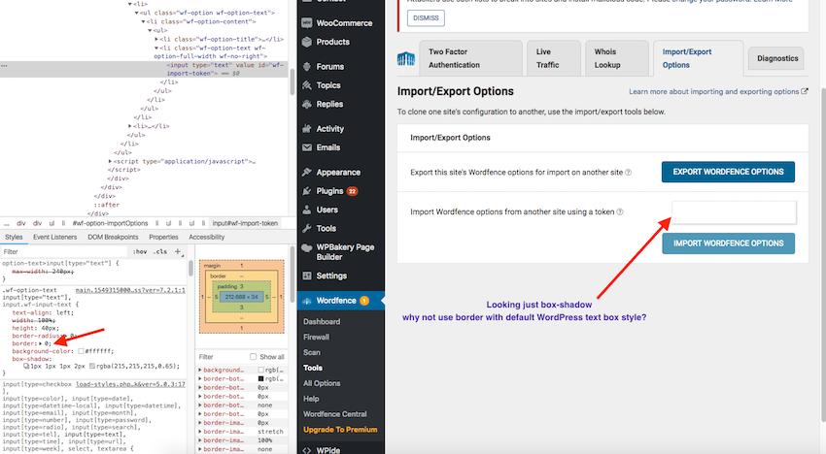Open the DevTools Properties tab
Image resolution: width=826 pixels, height=454 pixels.
tap(163, 238)
